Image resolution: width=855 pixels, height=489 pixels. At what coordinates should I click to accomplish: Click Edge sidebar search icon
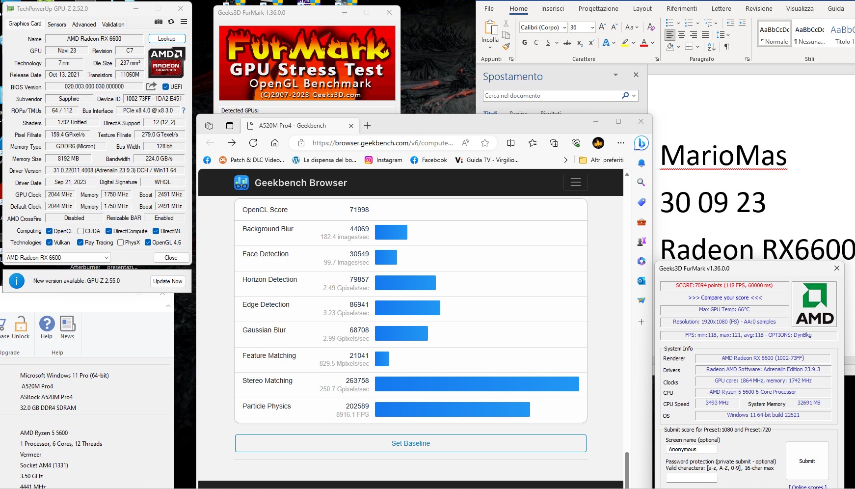[641, 182]
